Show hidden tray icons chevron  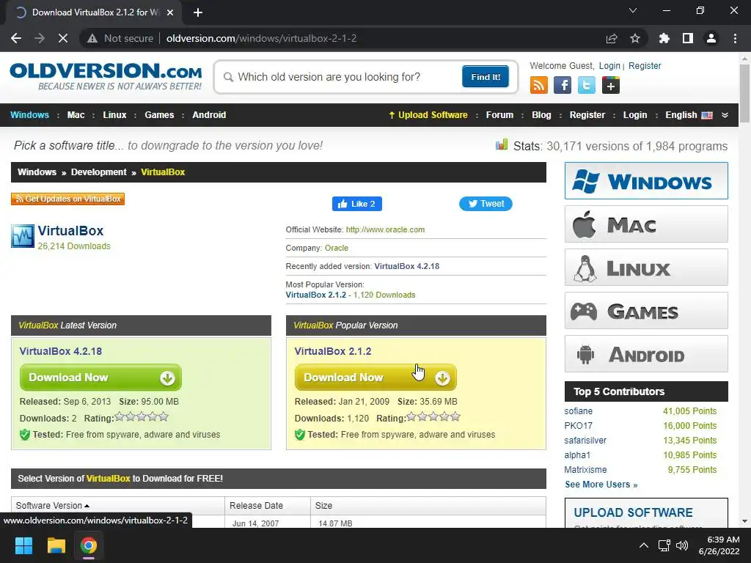pos(644,545)
